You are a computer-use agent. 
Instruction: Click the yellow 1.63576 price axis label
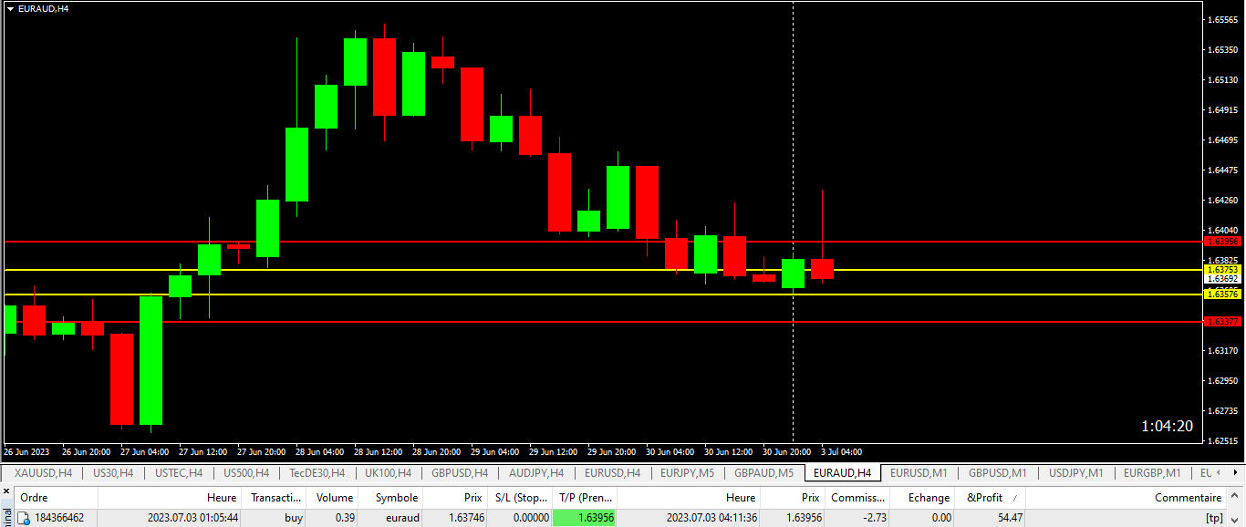[x=1222, y=294]
